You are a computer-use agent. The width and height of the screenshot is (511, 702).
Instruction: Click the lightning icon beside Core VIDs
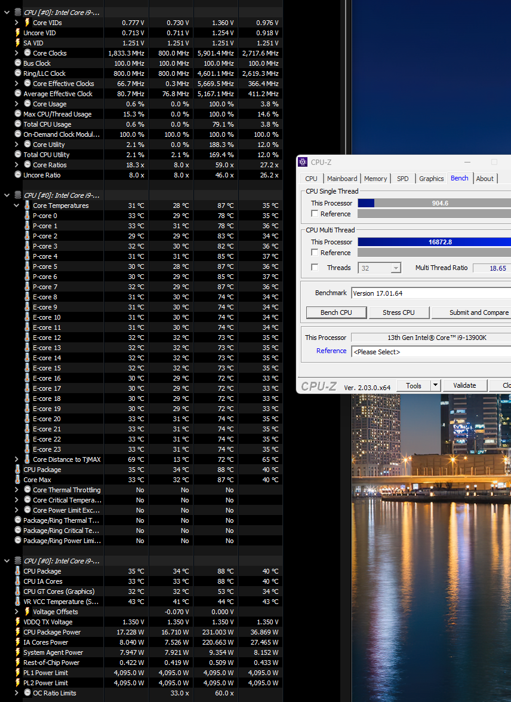coord(27,22)
